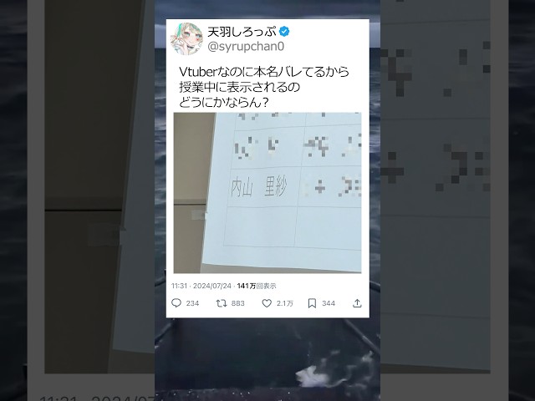Viewport: 535px width, 401px height.
Task: Click the reply speech bubble icon
Action: 176,303
